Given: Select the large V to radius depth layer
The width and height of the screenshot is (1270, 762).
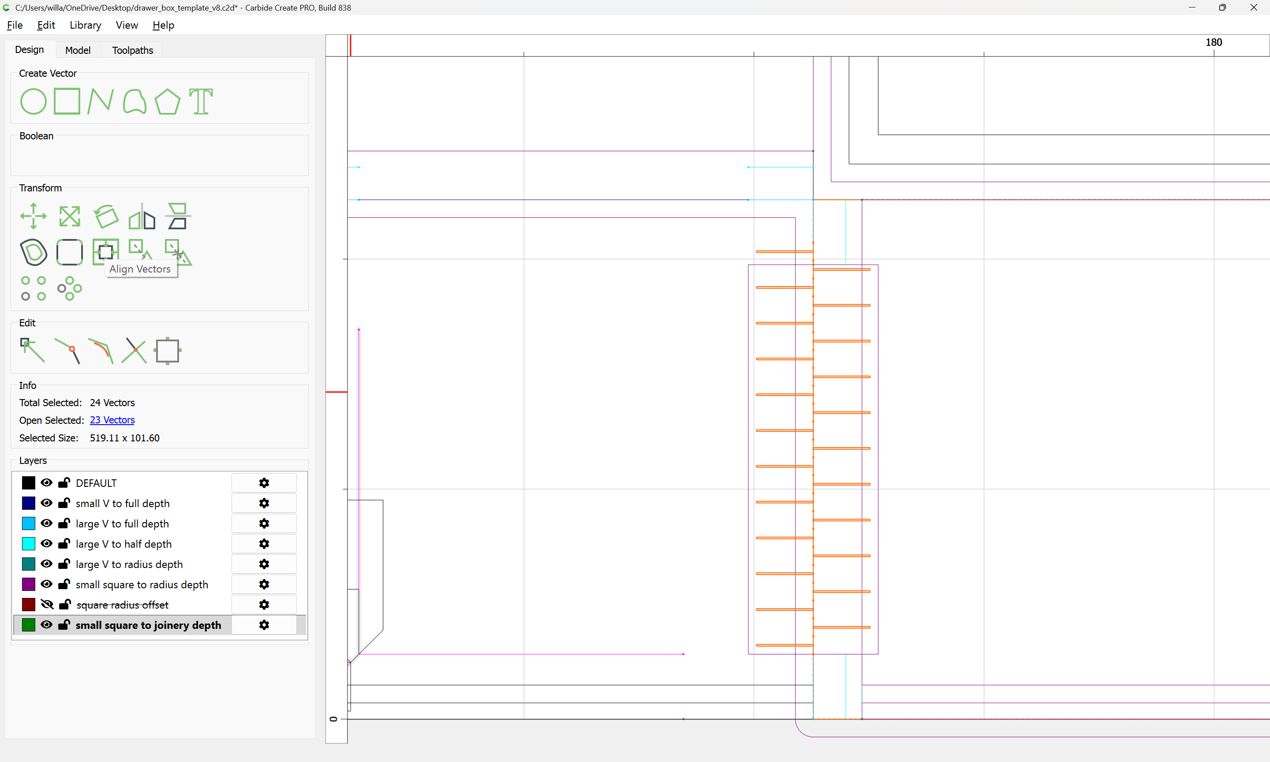Looking at the screenshot, I should [x=129, y=564].
